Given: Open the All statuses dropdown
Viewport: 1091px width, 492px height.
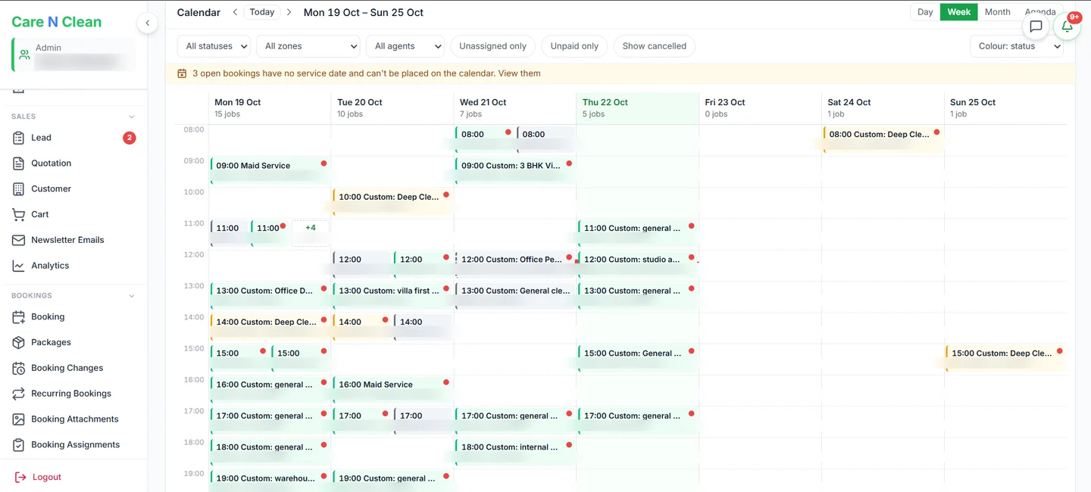Looking at the screenshot, I should pyautogui.click(x=213, y=46).
